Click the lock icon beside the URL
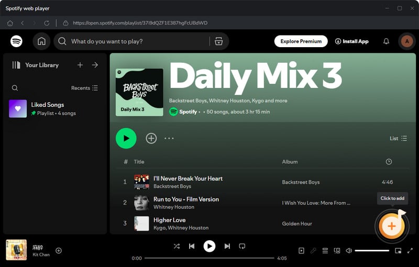 (65, 23)
